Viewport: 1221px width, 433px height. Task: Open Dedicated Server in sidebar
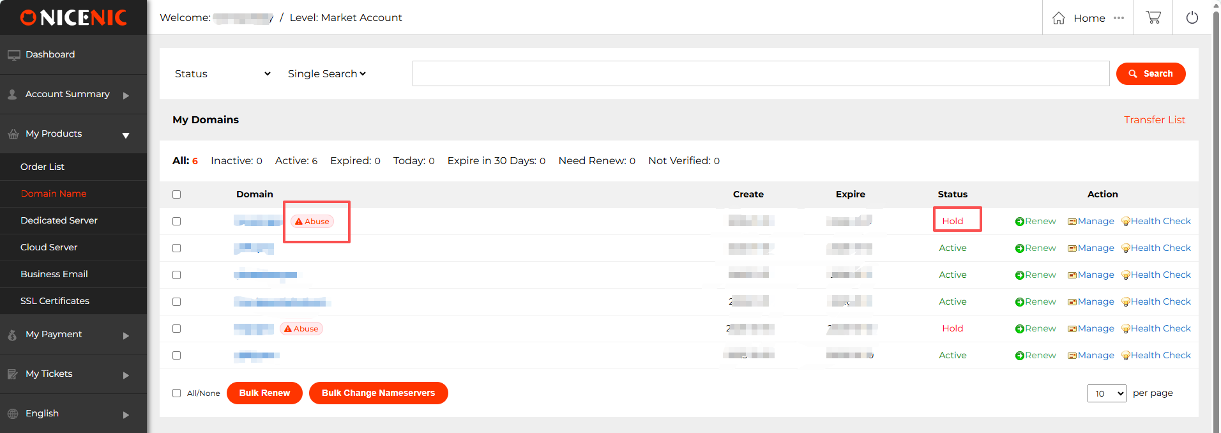tap(59, 220)
